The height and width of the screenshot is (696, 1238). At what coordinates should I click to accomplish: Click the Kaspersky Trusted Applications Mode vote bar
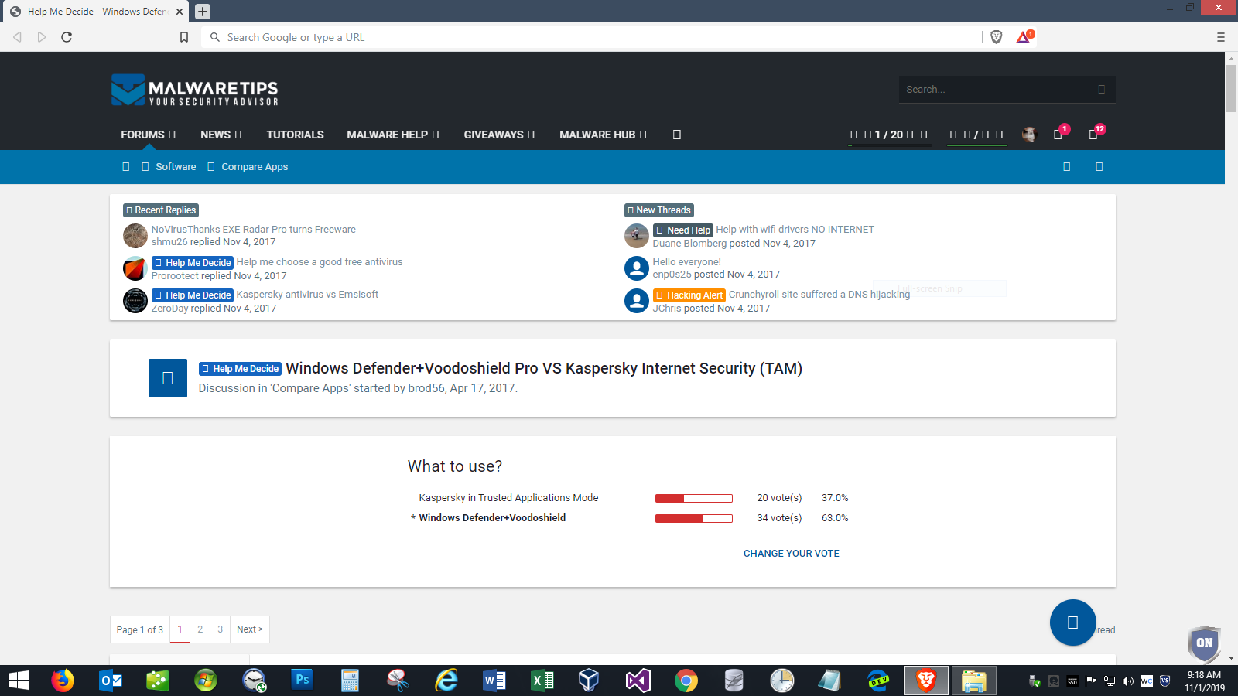(694, 499)
